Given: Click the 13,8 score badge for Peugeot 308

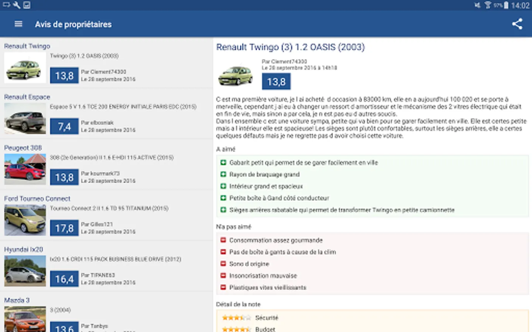Looking at the screenshot, I should coord(64,177).
